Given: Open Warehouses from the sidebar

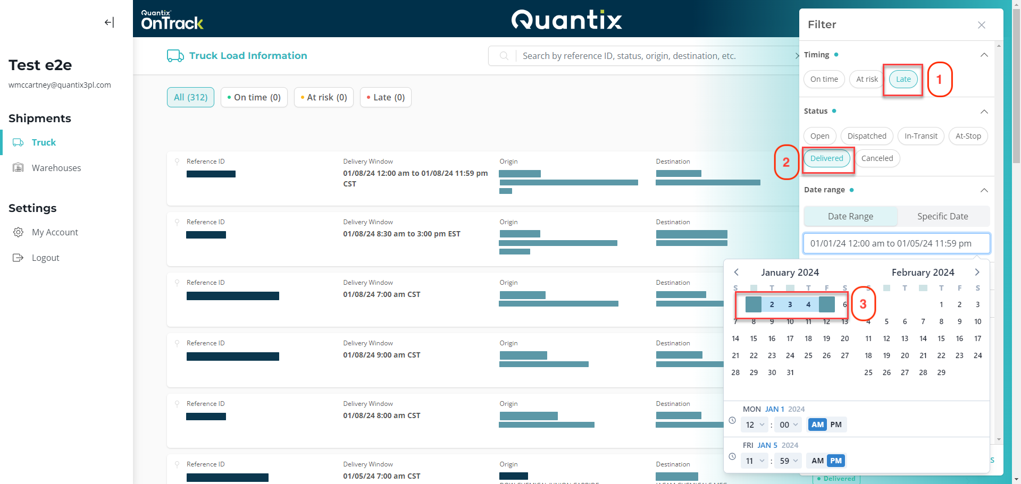Looking at the screenshot, I should click(56, 168).
